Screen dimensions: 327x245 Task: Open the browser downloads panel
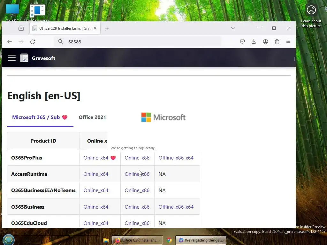coord(254,42)
